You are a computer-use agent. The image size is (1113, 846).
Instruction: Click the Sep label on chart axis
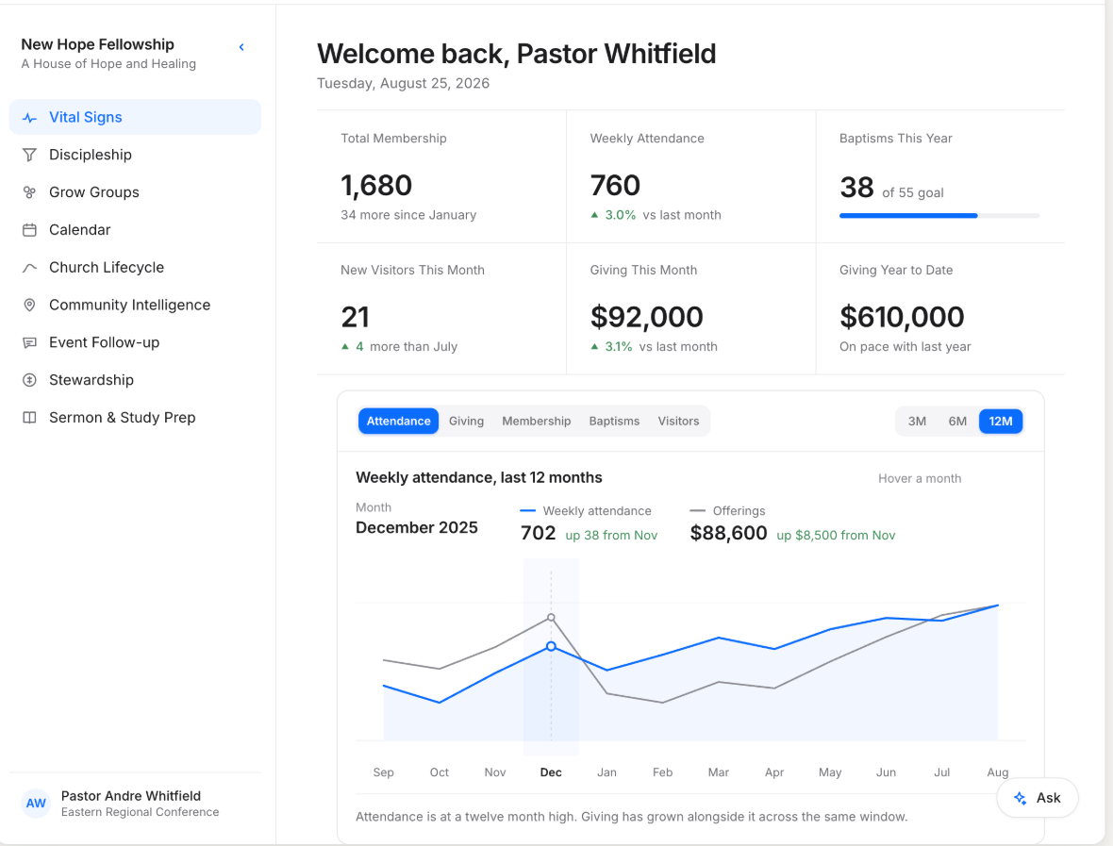tap(383, 772)
